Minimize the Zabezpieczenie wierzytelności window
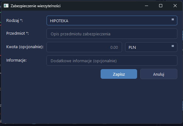 click(147, 6)
